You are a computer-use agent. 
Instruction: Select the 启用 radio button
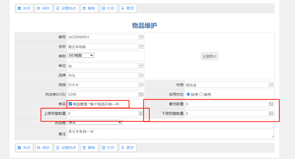tap(188, 94)
